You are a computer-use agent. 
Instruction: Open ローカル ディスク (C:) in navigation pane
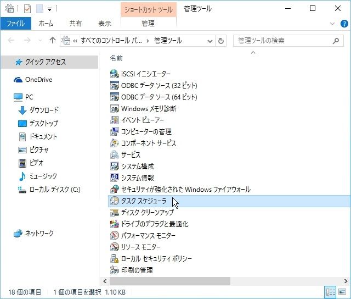click(x=49, y=190)
